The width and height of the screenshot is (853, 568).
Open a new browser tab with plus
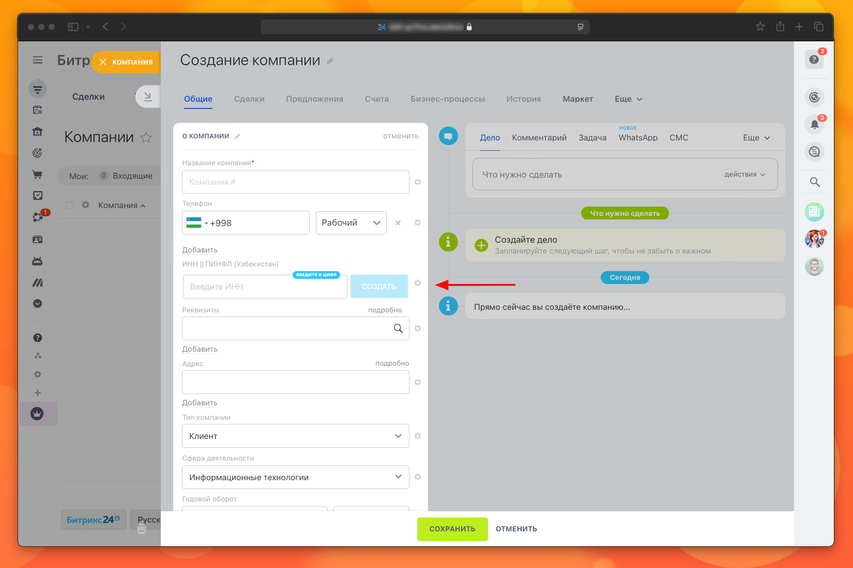tap(799, 26)
